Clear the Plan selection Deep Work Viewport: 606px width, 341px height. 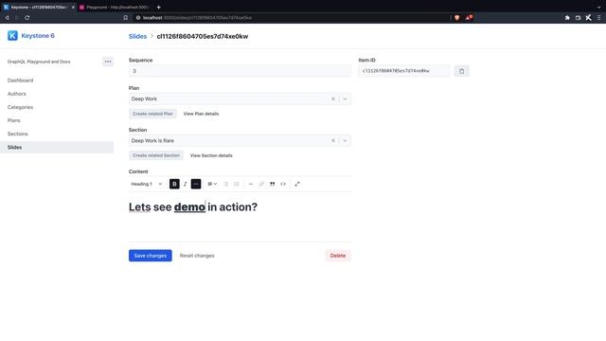click(333, 99)
